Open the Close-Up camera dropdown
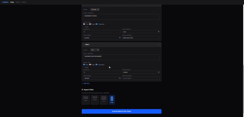Viewport: 244px width, 117px height. (x=95, y=9)
